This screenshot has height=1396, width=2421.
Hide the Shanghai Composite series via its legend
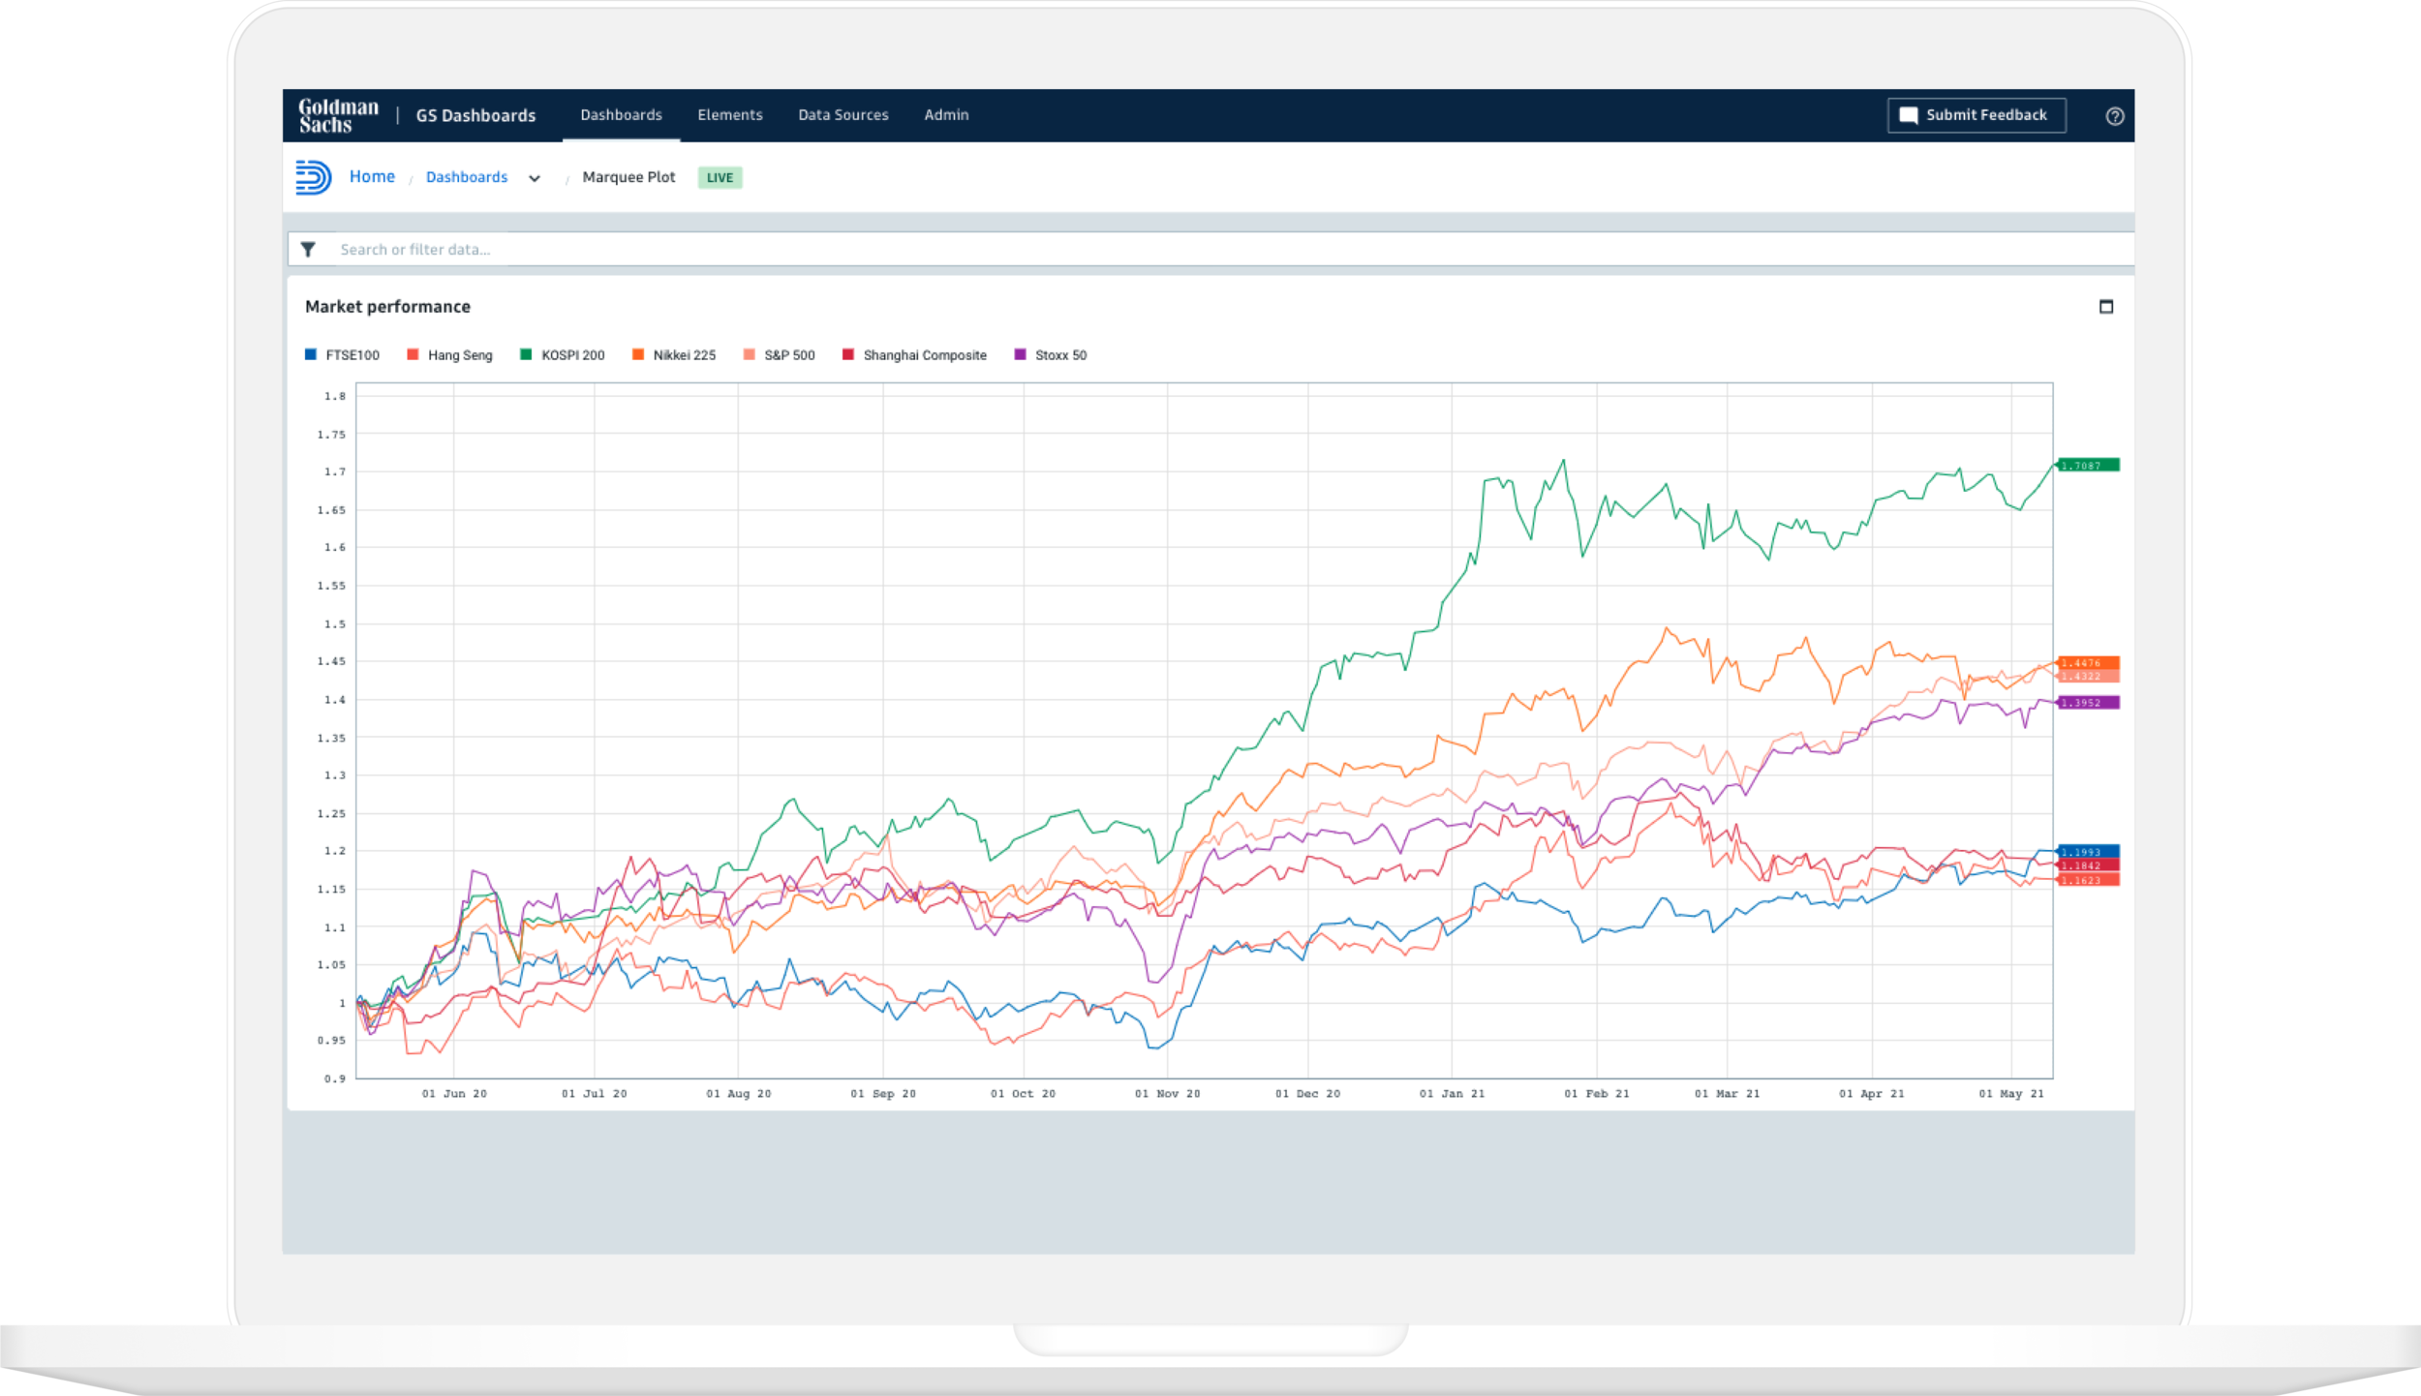(848, 355)
